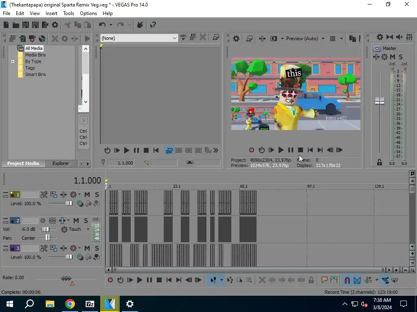Stop playback in preview window transport
Screen dimensions: 417x312
click(300, 150)
